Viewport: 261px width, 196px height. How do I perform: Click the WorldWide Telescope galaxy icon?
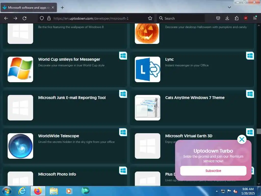pyautogui.click(x=20, y=146)
